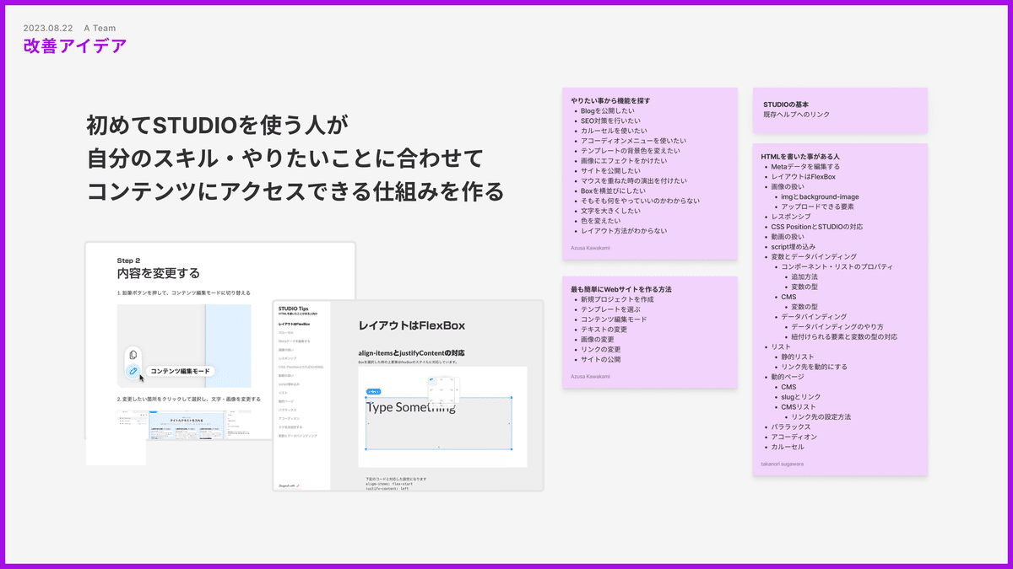Click 'slugとリンク' bullet
This screenshot has width=1013, height=569.
tap(800, 396)
